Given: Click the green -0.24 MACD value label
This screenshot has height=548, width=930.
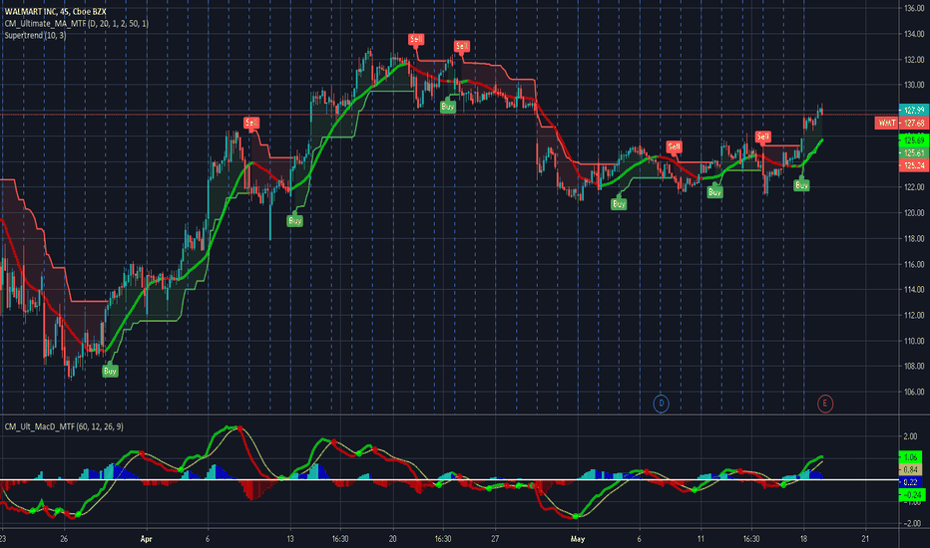Looking at the screenshot, I should (912, 494).
